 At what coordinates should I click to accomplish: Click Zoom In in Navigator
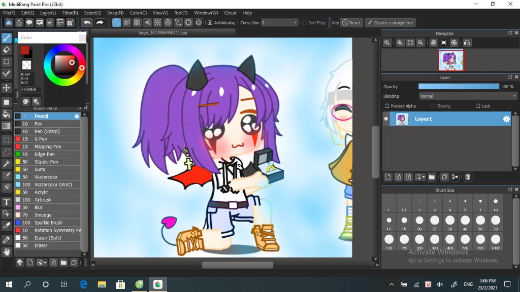[400, 43]
